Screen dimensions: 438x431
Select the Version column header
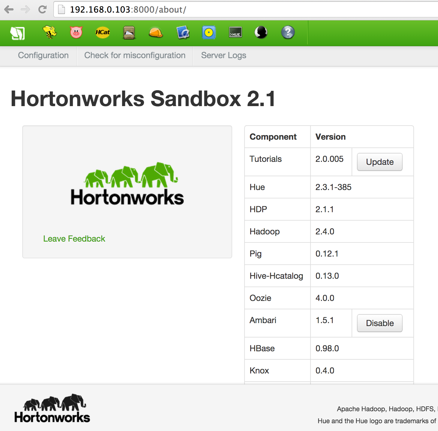(x=330, y=137)
